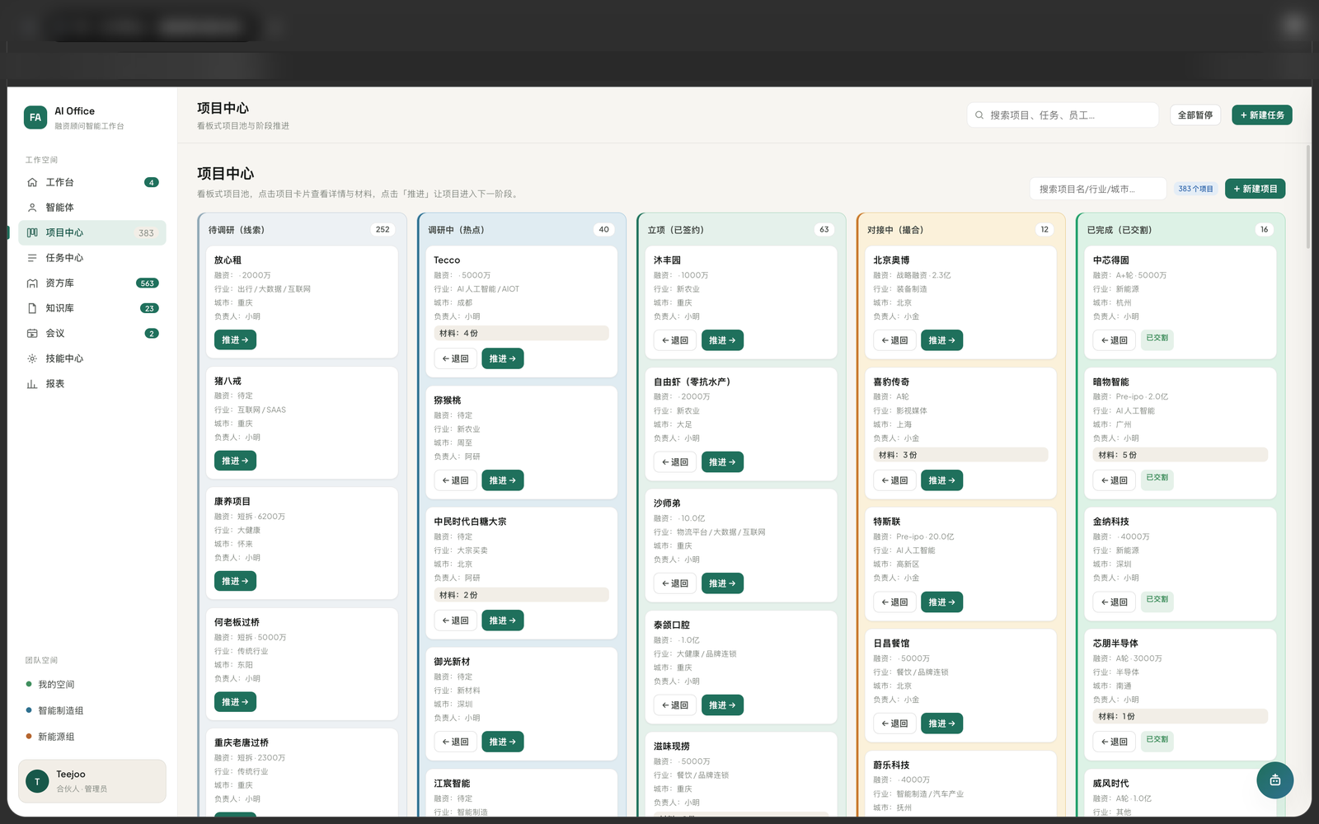Click 退回 on the 猕猴桃 card

[455, 480]
